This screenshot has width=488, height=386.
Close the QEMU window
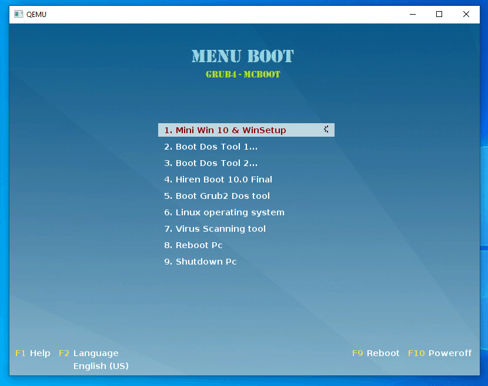[x=466, y=14]
